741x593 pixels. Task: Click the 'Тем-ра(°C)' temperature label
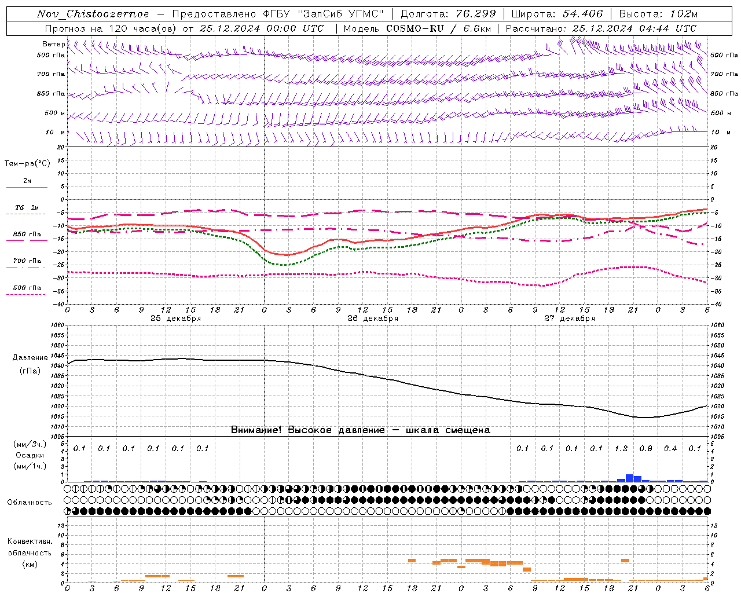(27, 164)
